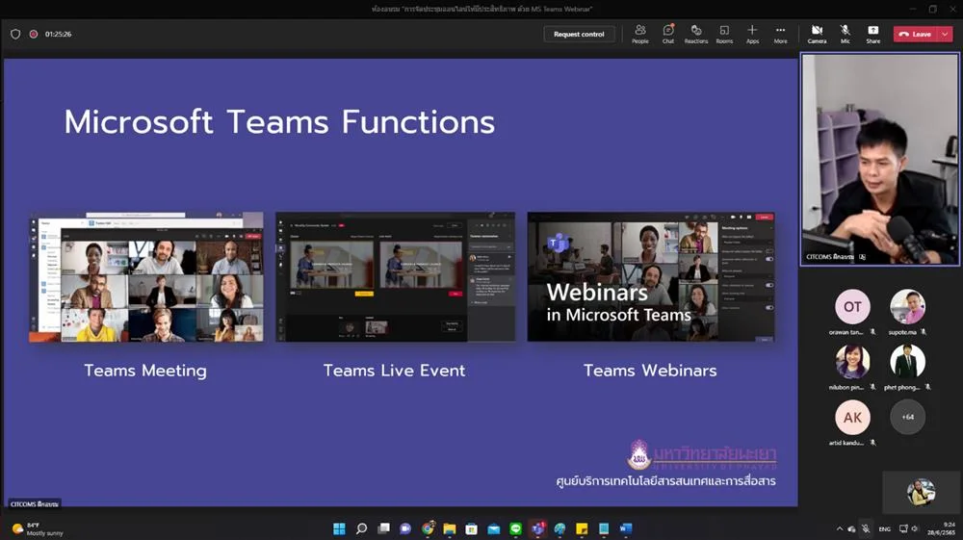
Task: Open File Explorer from taskbar
Action: [450, 528]
